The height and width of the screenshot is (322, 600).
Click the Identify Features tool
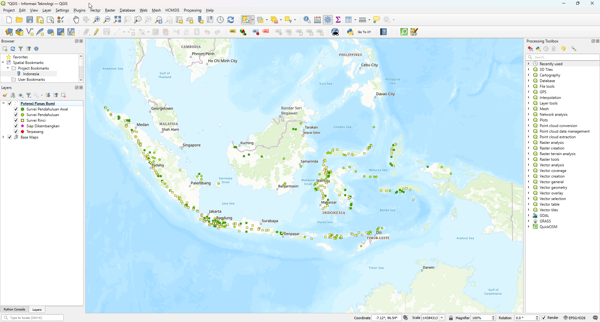[307, 20]
